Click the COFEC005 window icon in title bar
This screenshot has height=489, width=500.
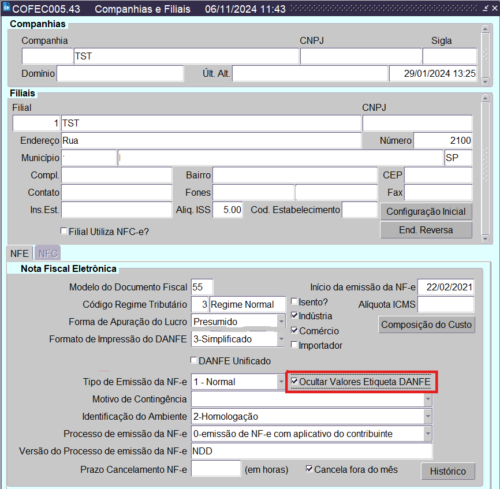[x=6, y=9]
